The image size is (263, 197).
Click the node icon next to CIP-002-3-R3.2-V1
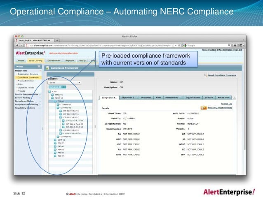(63, 124)
